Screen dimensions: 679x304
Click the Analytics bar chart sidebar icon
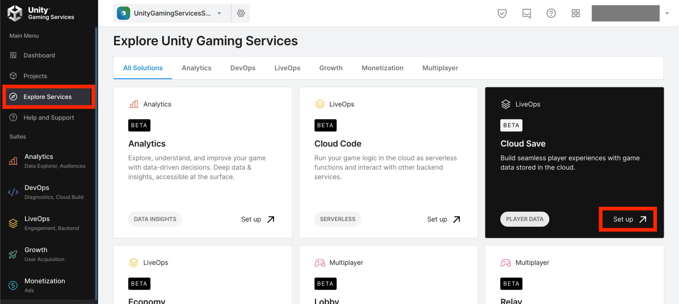pos(13,161)
